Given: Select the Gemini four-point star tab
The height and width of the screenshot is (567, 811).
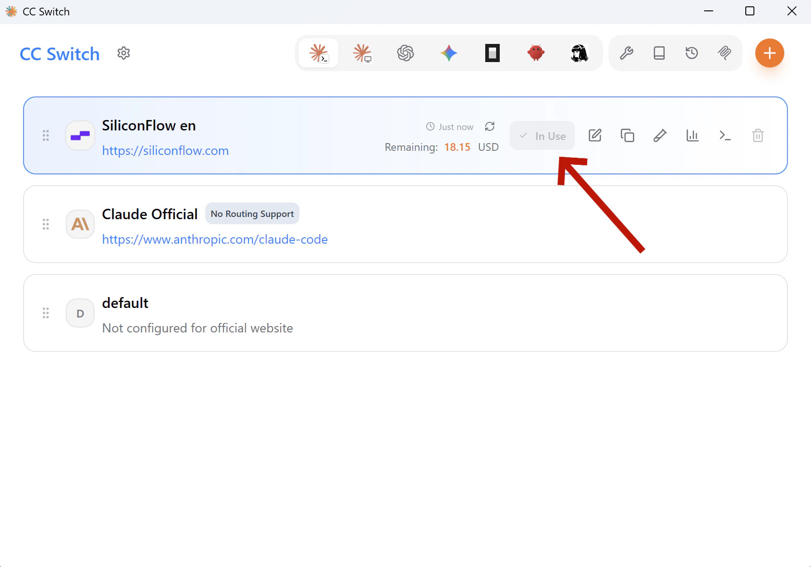Looking at the screenshot, I should [449, 53].
